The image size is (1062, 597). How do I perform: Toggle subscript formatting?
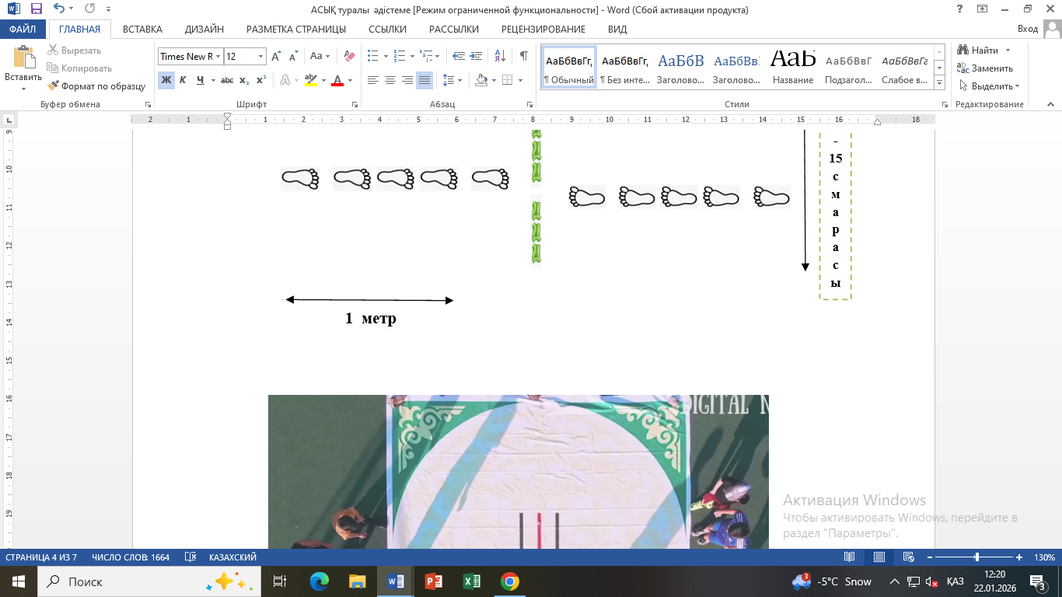[244, 80]
